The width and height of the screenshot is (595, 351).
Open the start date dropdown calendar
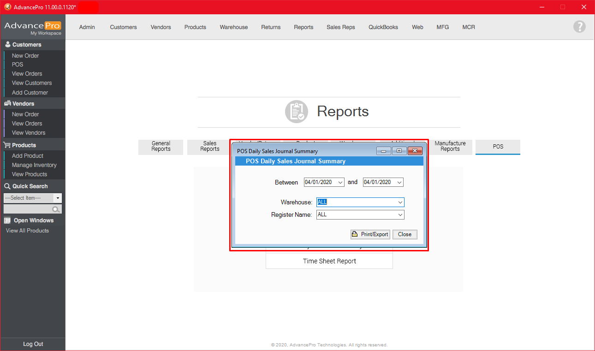click(x=340, y=182)
